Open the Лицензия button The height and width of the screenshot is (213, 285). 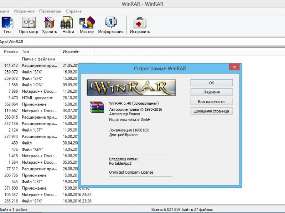pos(212,92)
